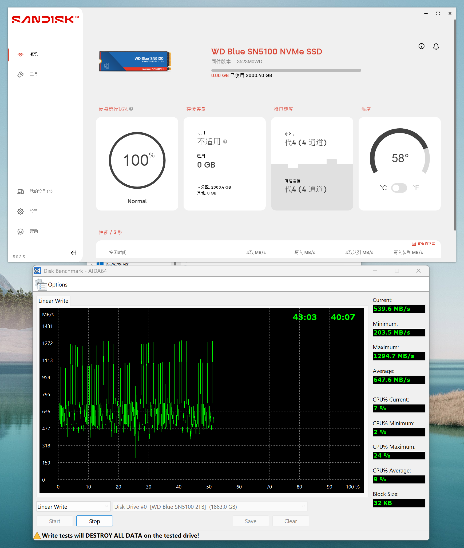Image resolution: width=464 pixels, height=548 pixels.
Task: Open the 工具 tools section in Sandisk sidebar
Action: [34, 74]
